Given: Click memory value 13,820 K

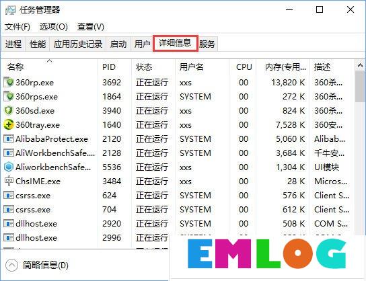Looking at the screenshot, I should pyautogui.click(x=288, y=83).
